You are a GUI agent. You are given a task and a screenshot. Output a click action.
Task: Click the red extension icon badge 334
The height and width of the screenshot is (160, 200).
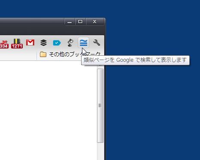(4, 44)
